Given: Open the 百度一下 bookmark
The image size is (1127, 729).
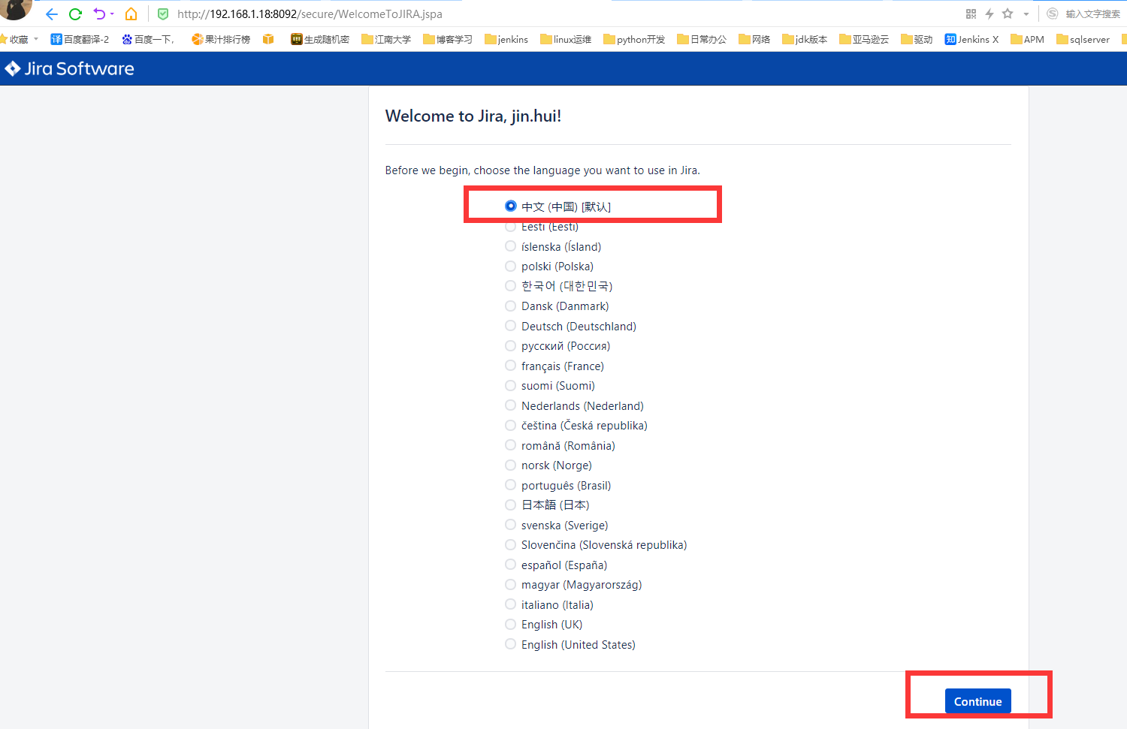Looking at the screenshot, I should point(148,39).
